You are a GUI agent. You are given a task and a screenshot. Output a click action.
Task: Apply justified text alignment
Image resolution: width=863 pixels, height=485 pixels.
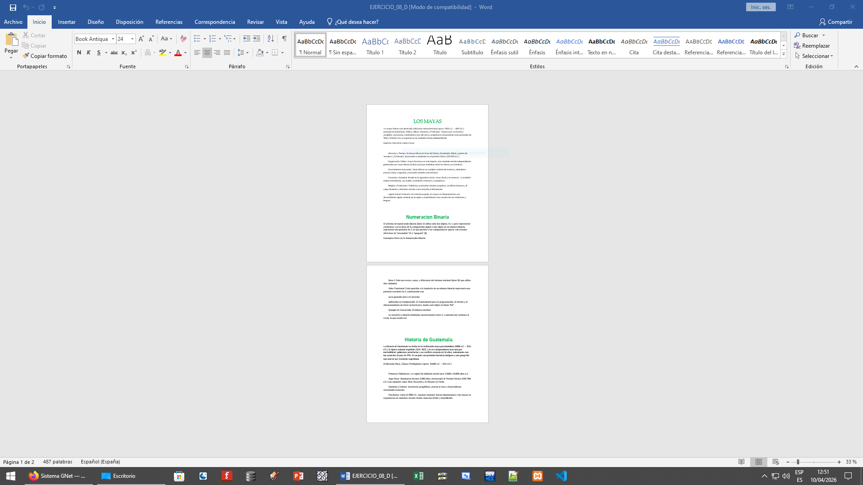click(x=227, y=53)
